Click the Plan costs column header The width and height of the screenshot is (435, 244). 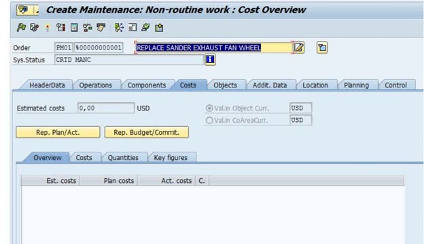pyautogui.click(x=109, y=181)
